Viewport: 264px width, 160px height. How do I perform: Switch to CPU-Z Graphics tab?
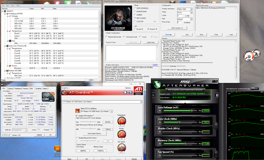click(39, 89)
